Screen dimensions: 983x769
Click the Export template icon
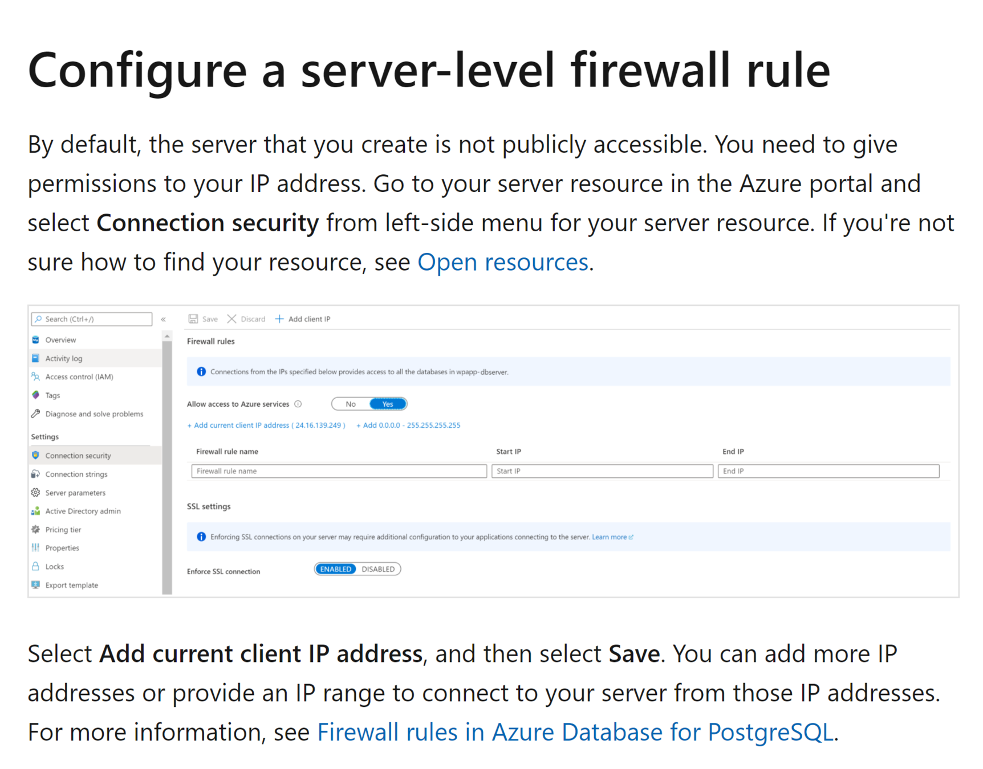coord(36,584)
